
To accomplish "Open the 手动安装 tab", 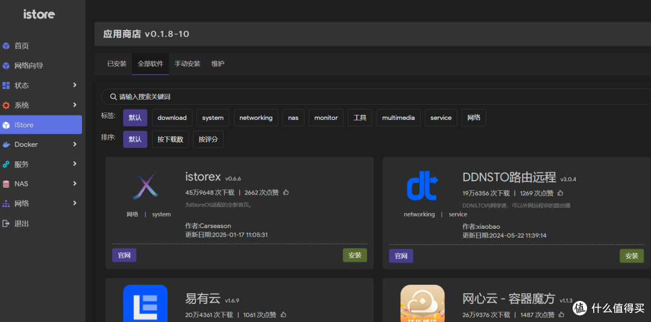I will [187, 64].
